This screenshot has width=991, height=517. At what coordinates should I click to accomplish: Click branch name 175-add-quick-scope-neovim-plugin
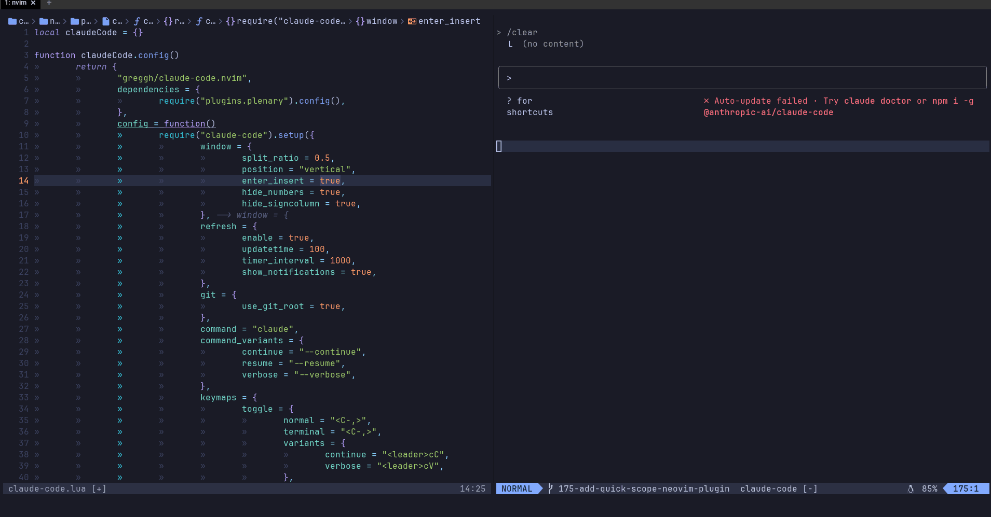[x=644, y=488]
